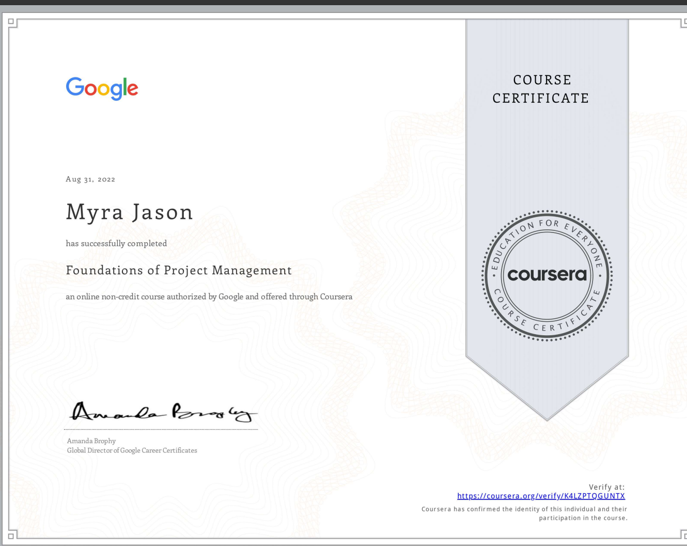Select the top-left corner crop mark
This screenshot has height=546, width=687.
[x=11, y=21]
